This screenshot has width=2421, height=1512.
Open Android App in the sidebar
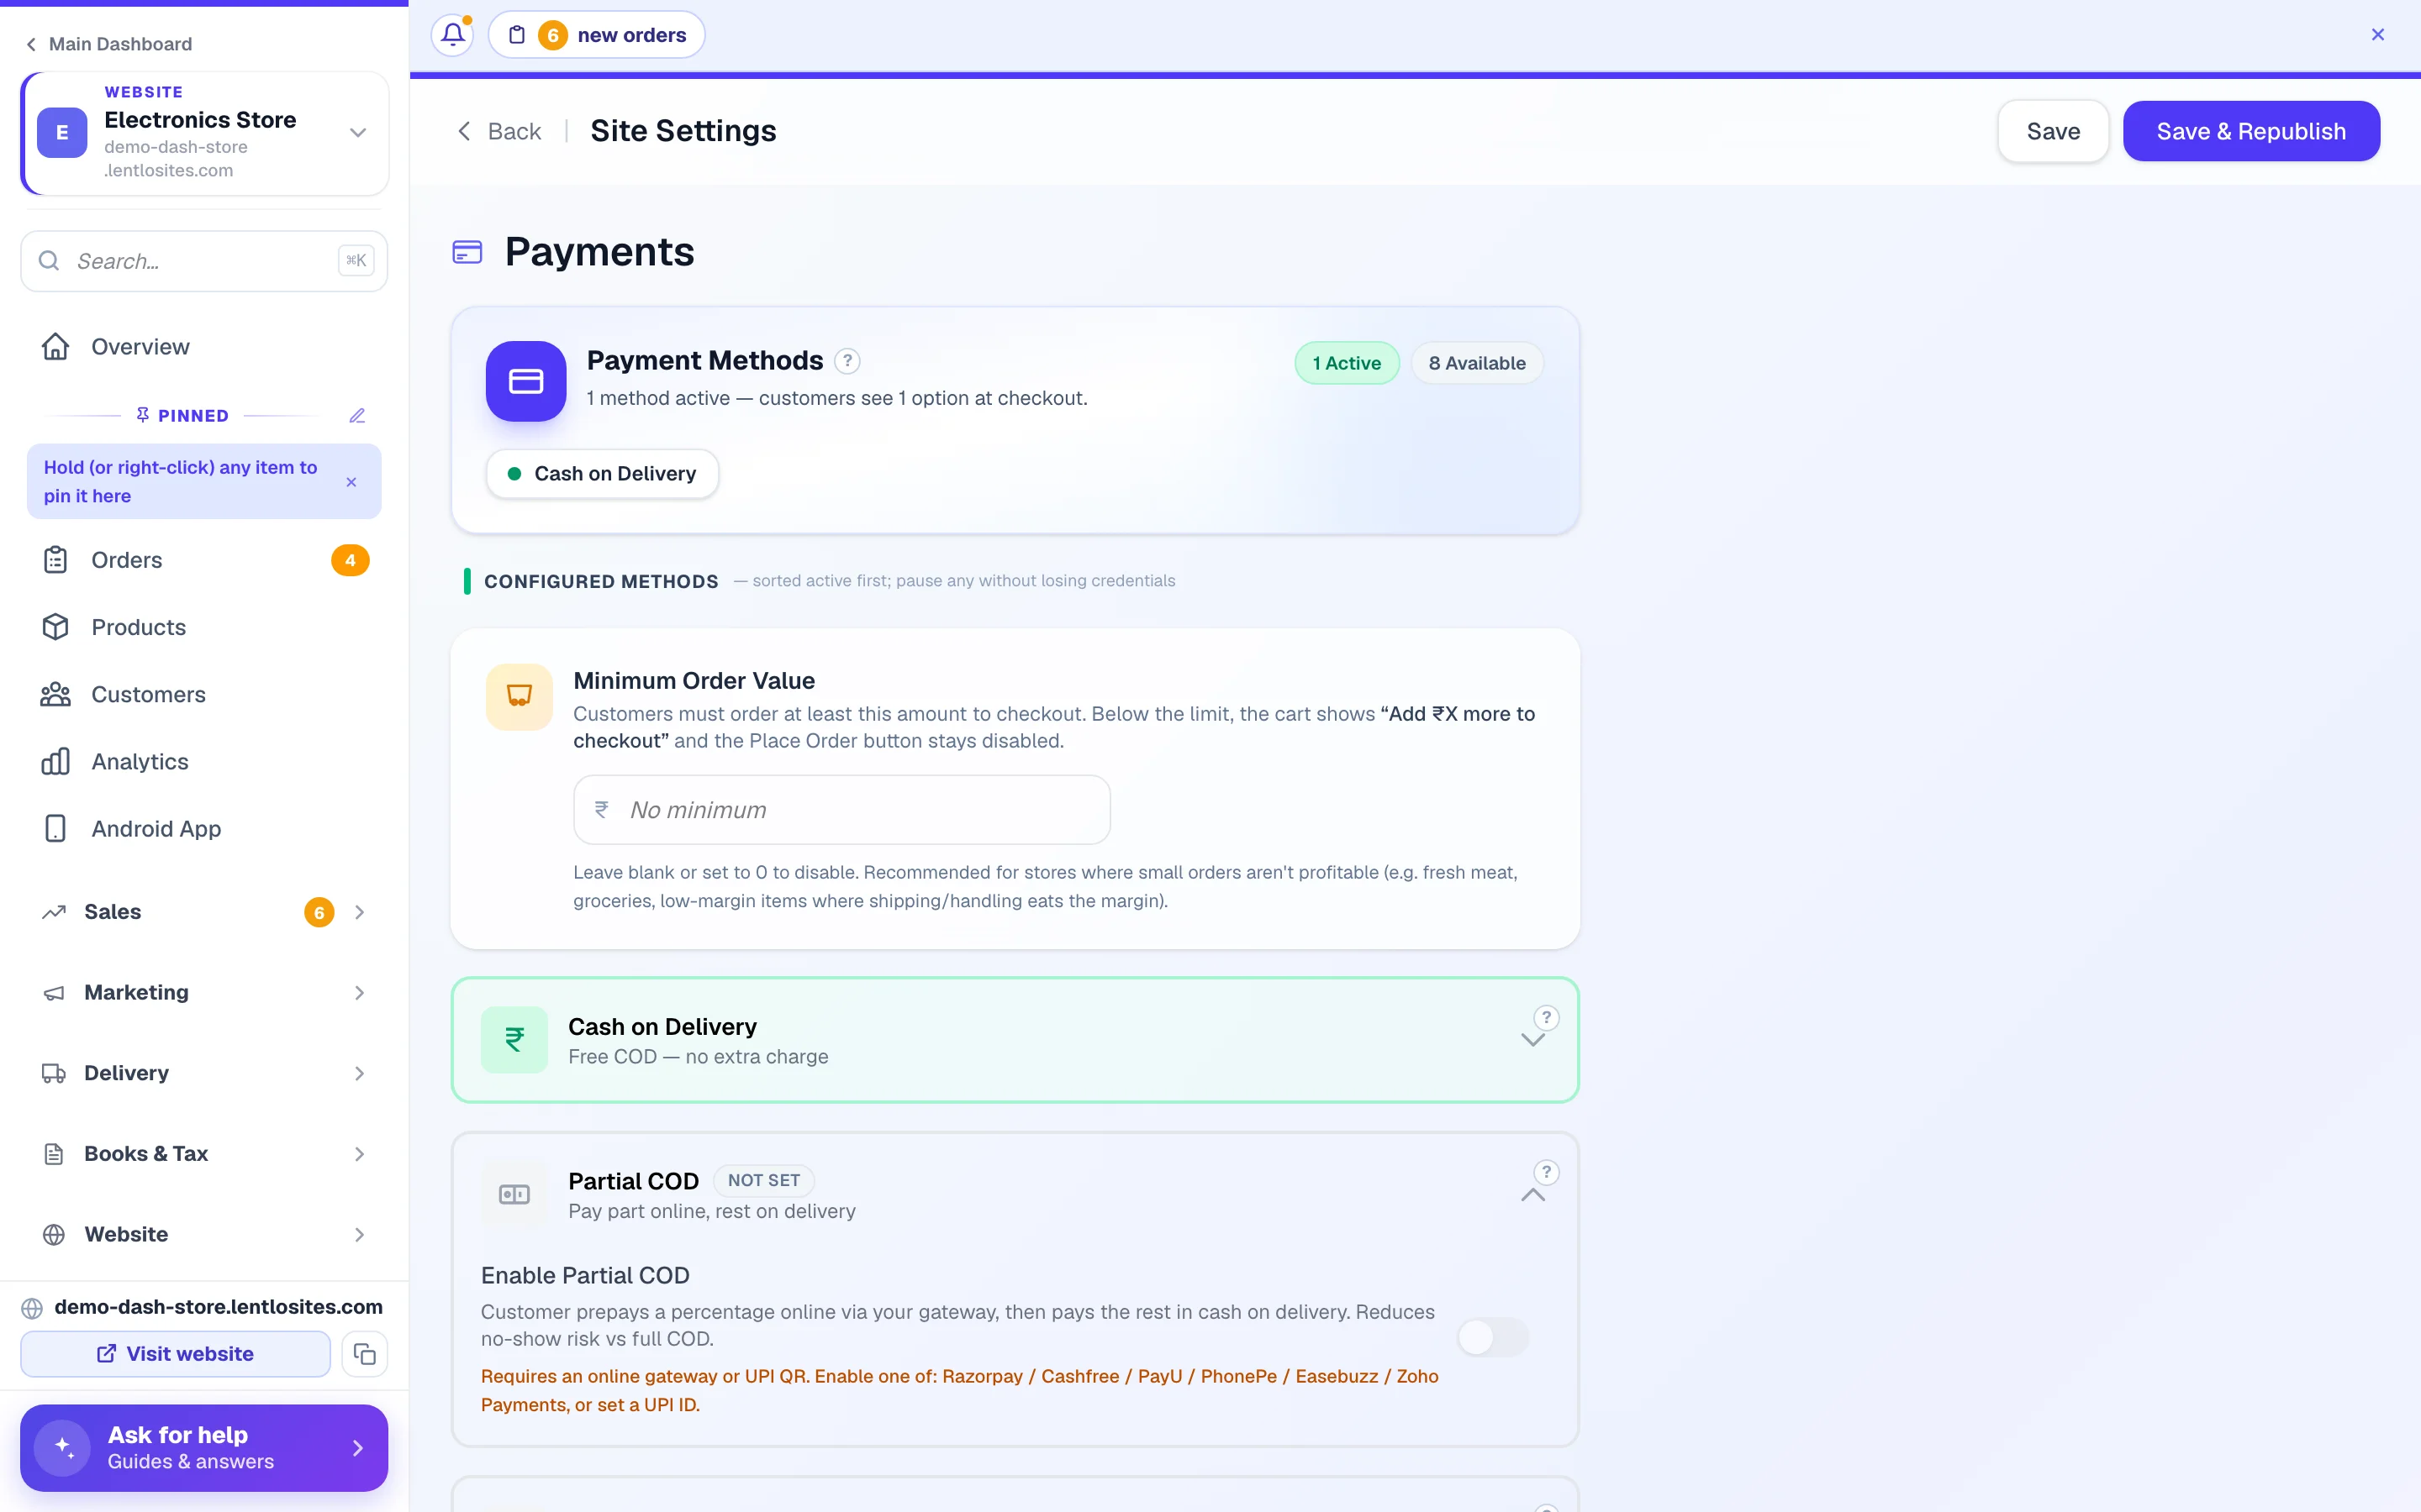pos(204,829)
